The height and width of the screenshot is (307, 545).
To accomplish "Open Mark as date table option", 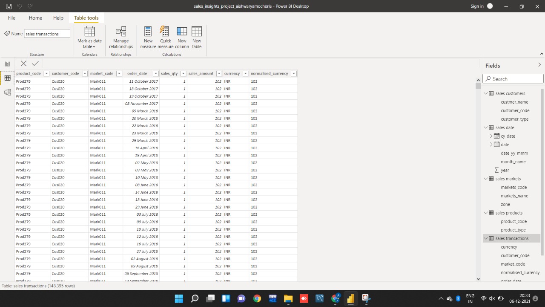I will (x=89, y=38).
